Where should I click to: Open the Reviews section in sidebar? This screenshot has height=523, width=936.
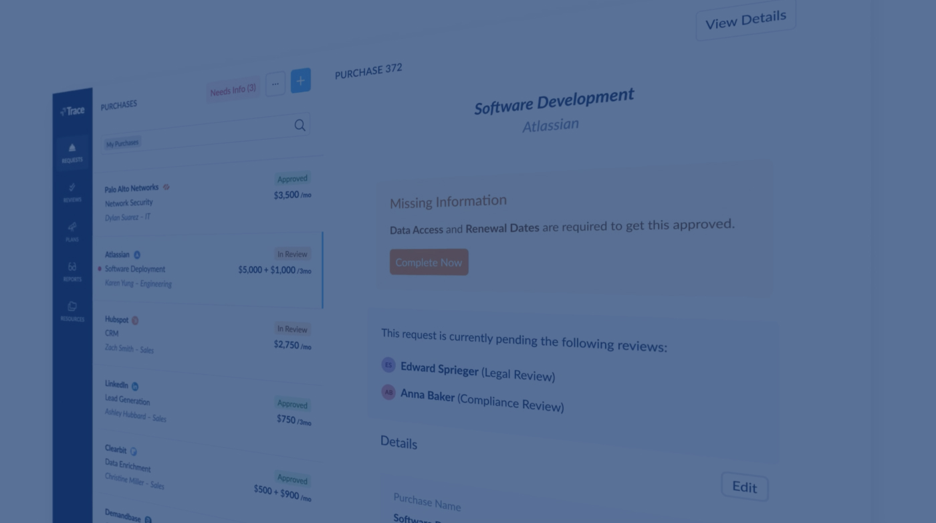(72, 193)
